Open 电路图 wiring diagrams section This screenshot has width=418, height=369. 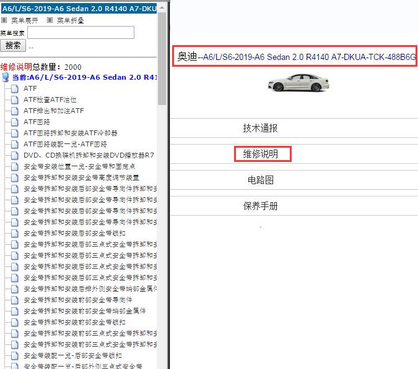[x=261, y=180]
